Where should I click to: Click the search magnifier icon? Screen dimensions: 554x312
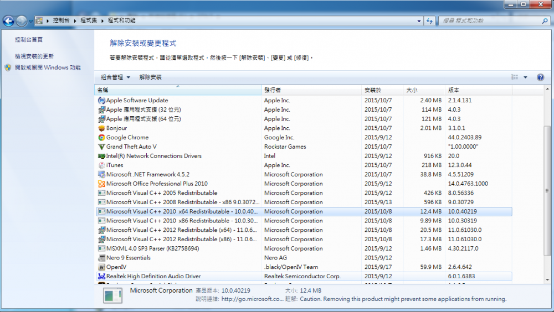pos(545,21)
